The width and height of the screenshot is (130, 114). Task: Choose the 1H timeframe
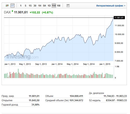tap(40, 6)
